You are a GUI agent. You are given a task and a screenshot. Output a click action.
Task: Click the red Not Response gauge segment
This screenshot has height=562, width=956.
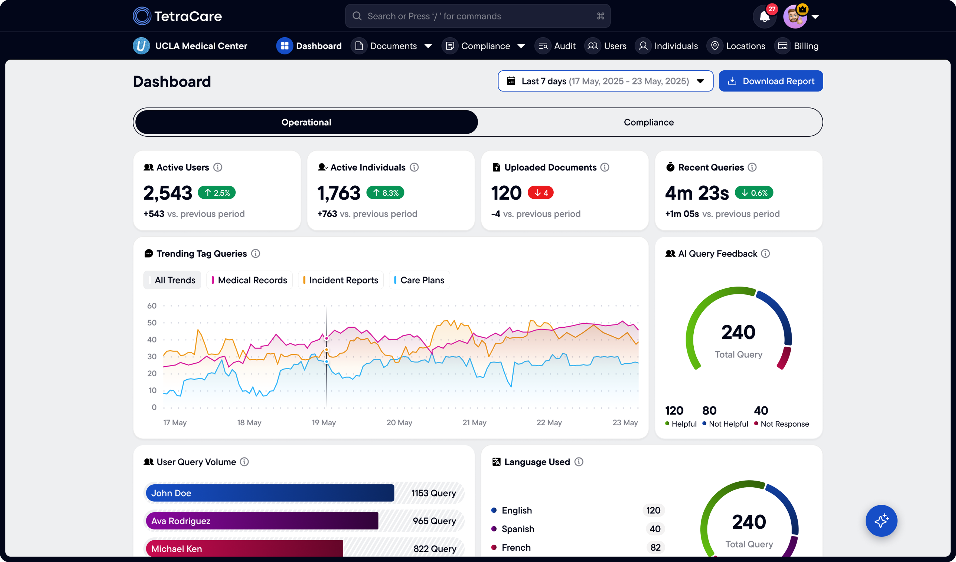pos(785,358)
